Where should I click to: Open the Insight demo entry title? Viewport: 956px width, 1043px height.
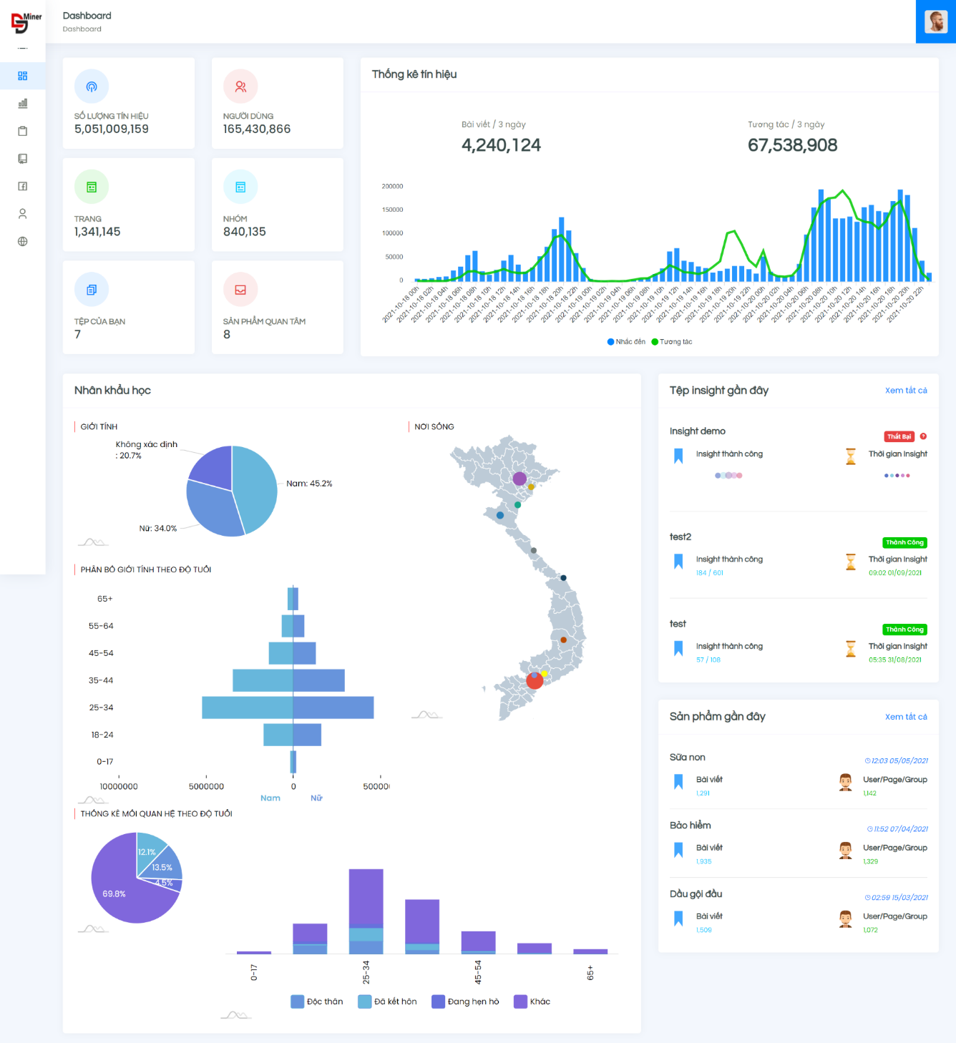click(x=697, y=431)
